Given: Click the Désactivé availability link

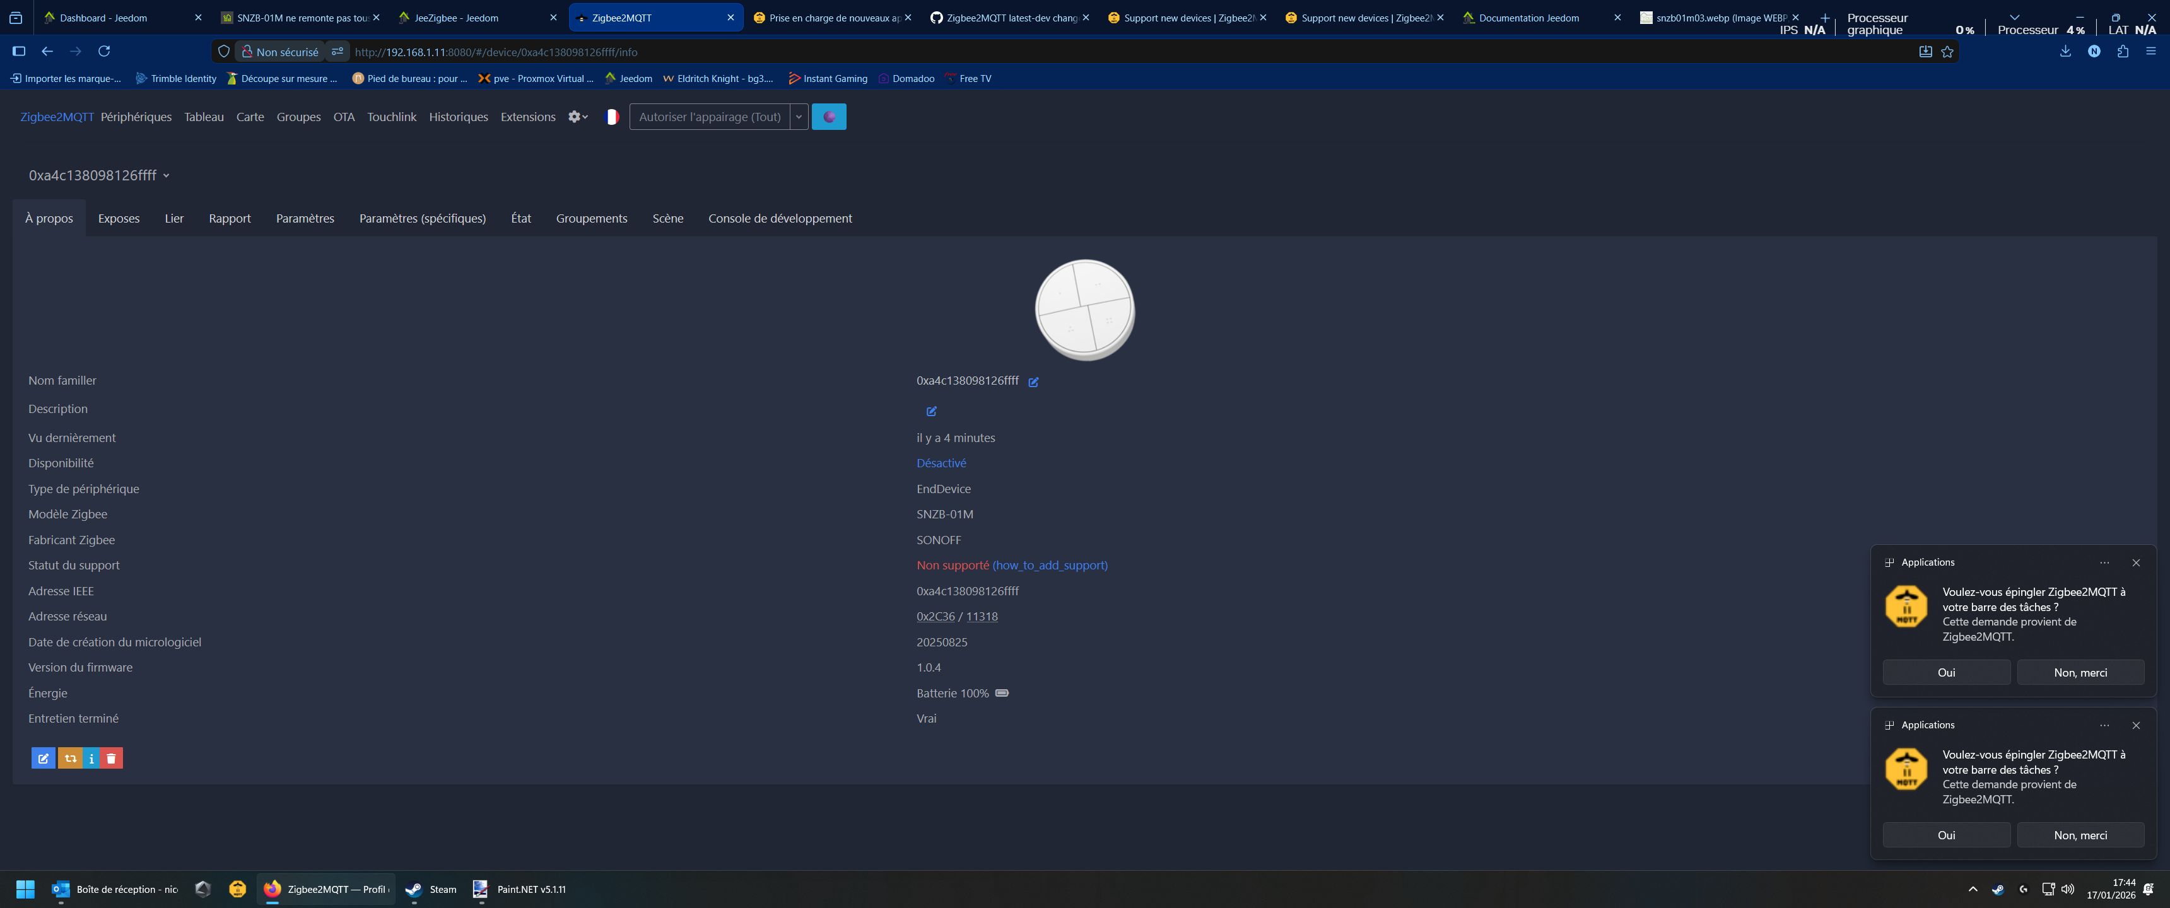Looking at the screenshot, I should tap(941, 463).
